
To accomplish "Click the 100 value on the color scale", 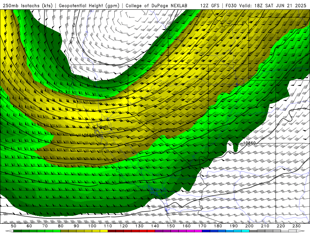I will tap(92, 226).
